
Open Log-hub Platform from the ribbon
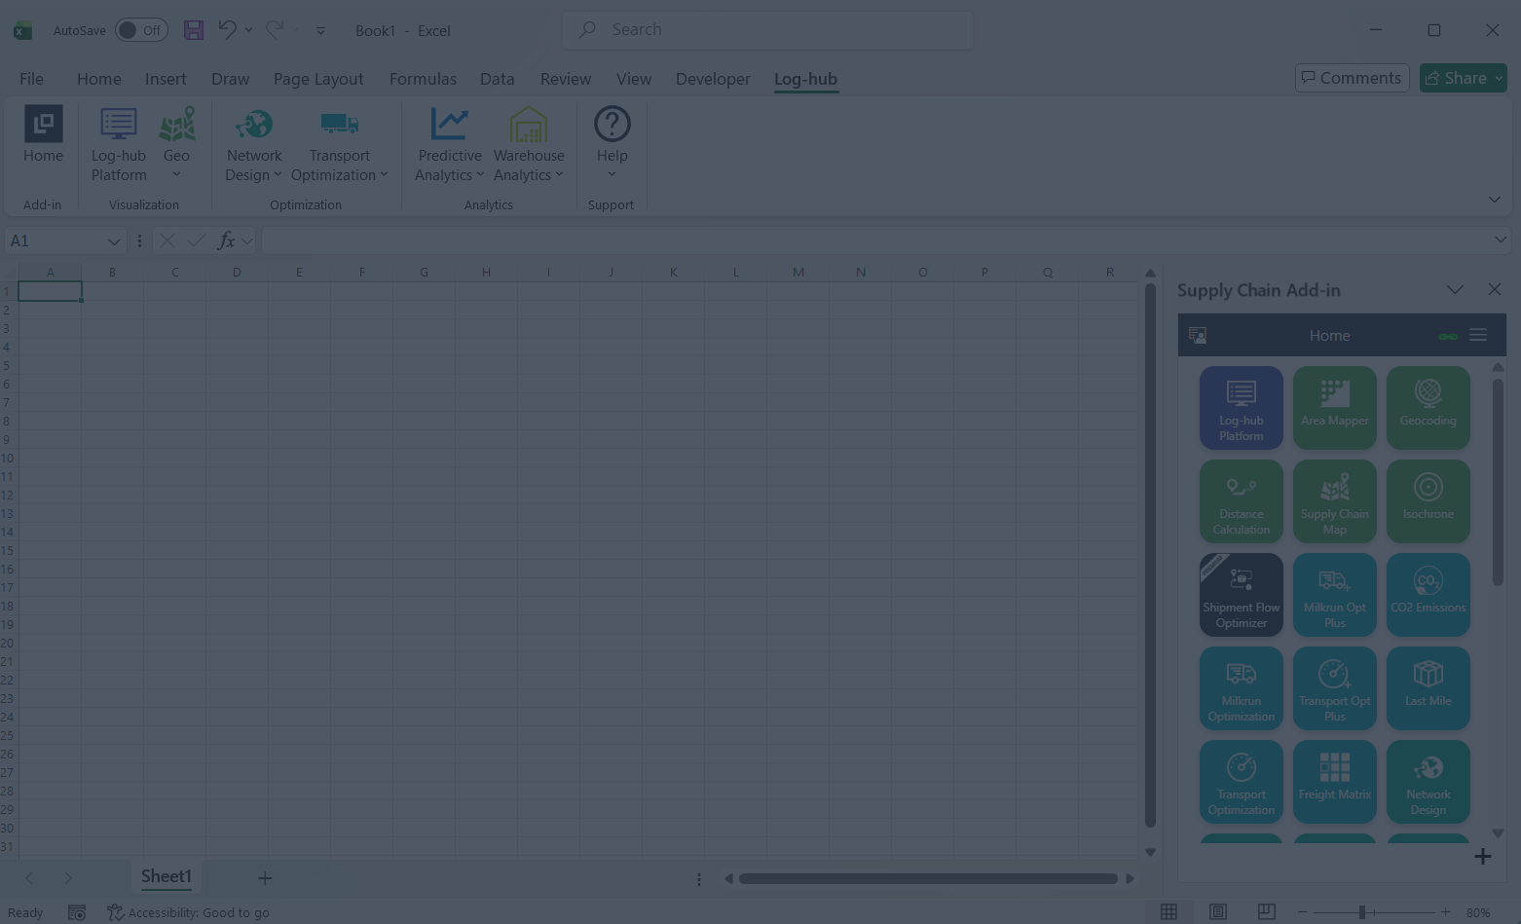pyautogui.click(x=119, y=144)
